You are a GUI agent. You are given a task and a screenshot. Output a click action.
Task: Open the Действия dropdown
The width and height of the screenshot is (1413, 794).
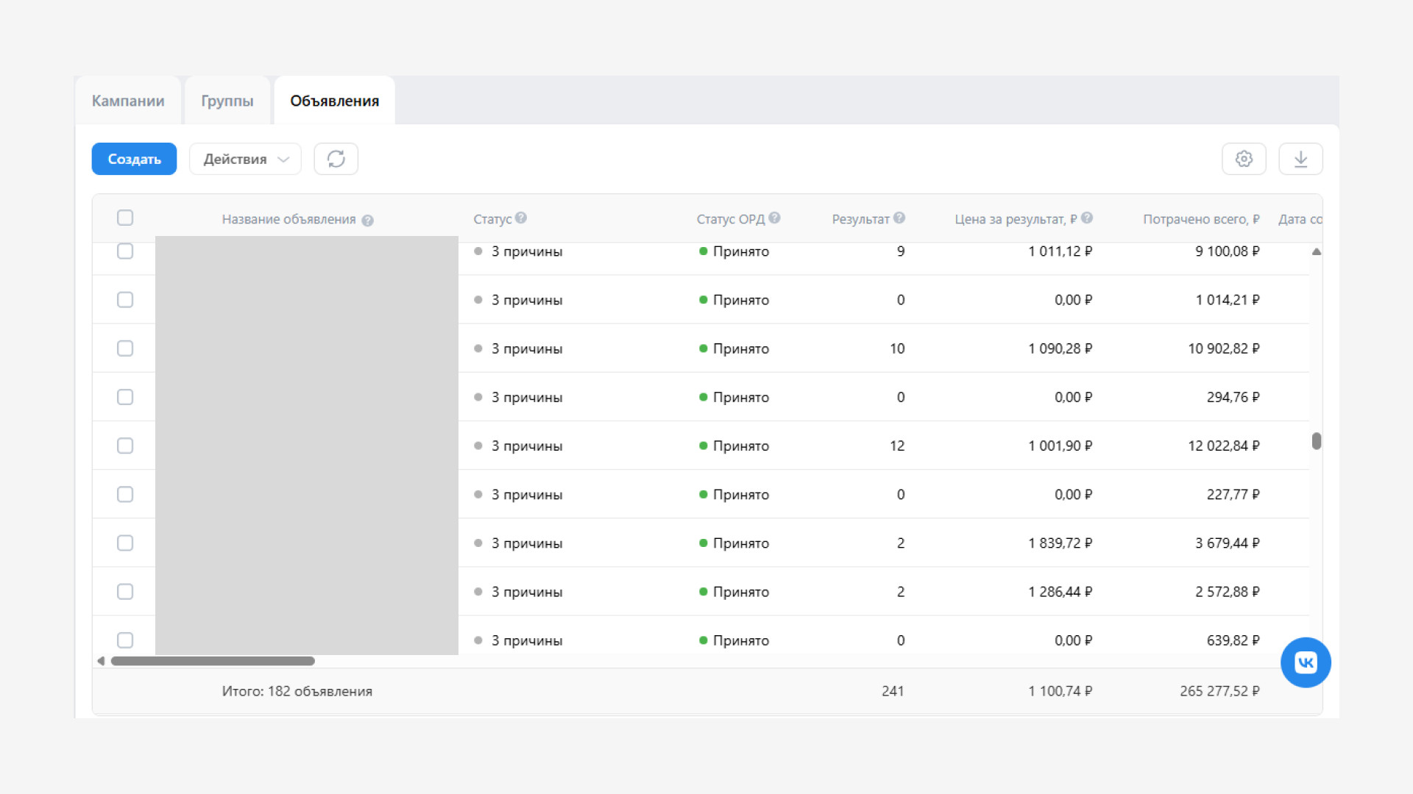click(245, 159)
